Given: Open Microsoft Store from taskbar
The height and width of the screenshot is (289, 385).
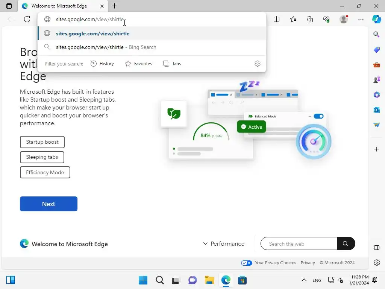Looking at the screenshot, I should coord(242,280).
